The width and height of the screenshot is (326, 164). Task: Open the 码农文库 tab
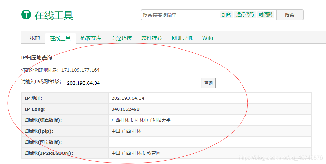[91, 38]
